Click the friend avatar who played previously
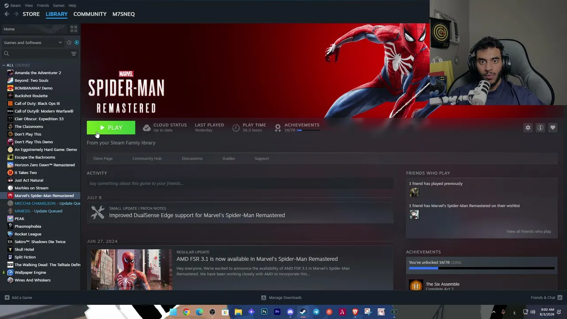Image resolution: width=567 pixels, height=319 pixels. click(x=414, y=192)
